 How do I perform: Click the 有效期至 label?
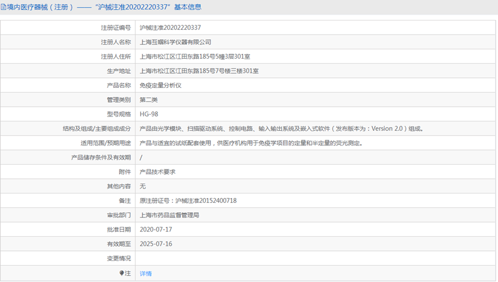click(119, 244)
